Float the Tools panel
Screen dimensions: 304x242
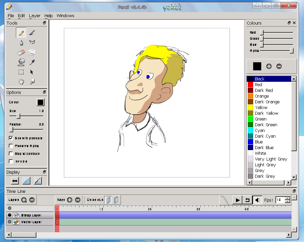[44, 23]
